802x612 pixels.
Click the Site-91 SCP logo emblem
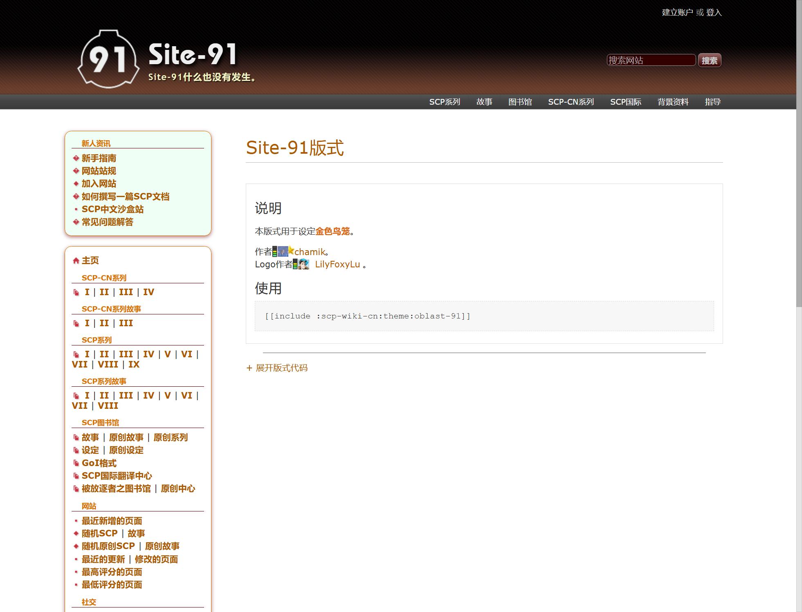[x=108, y=59]
